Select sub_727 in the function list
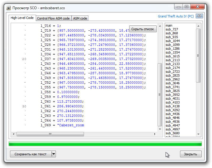 (171, 30)
